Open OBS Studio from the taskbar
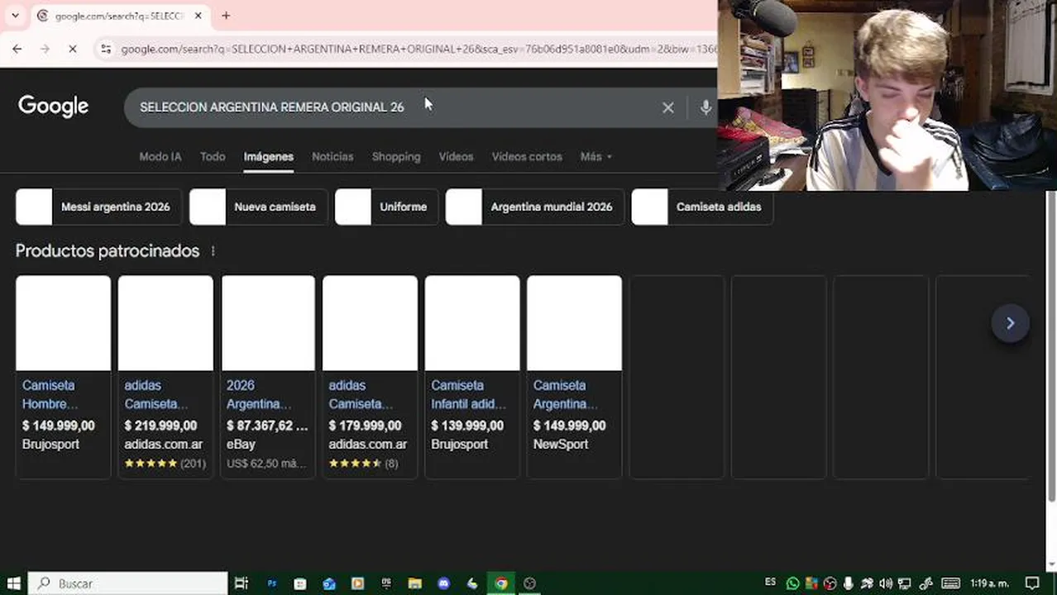The height and width of the screenshot is (595, 1057). 529,583
